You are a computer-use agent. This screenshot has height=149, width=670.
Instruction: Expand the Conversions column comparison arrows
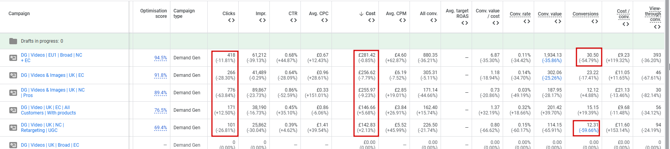click(595, 21)
